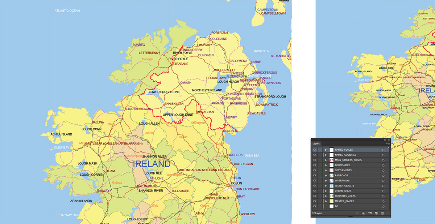Select the NAMES_COUNTIES layer name
Image resolution: width=435 pixels, height=224 pixels.
click(x=345, y=155)
